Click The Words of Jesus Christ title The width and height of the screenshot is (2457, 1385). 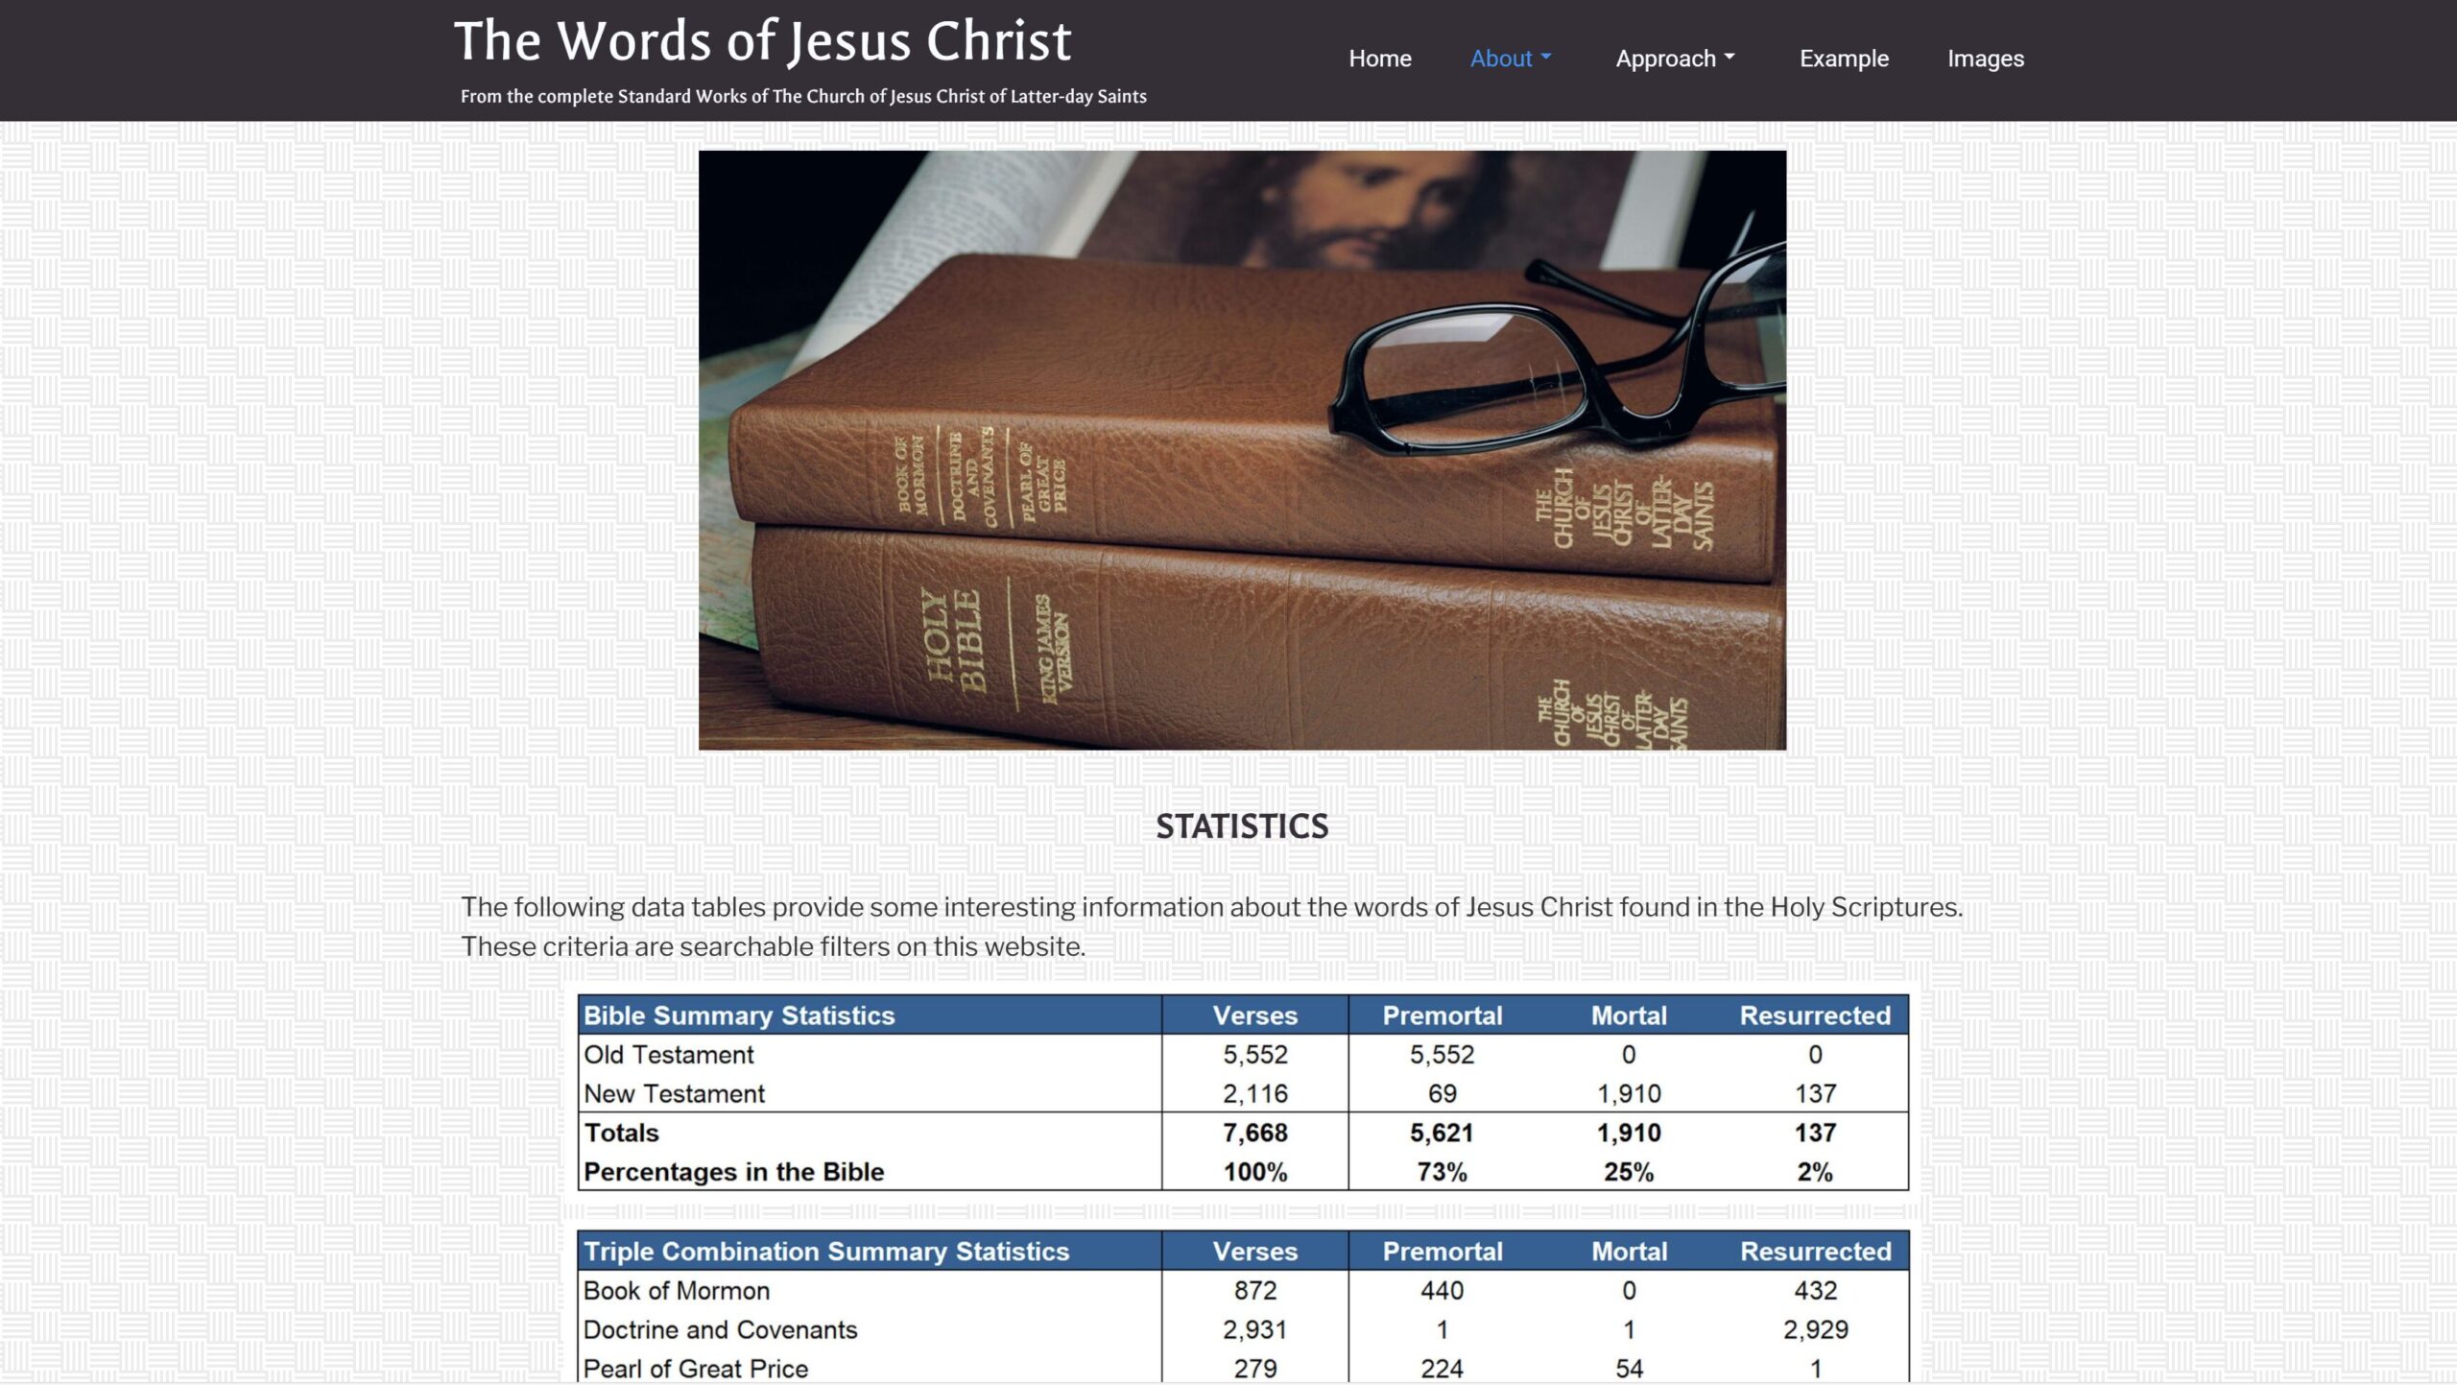click(x=762, y=41)
